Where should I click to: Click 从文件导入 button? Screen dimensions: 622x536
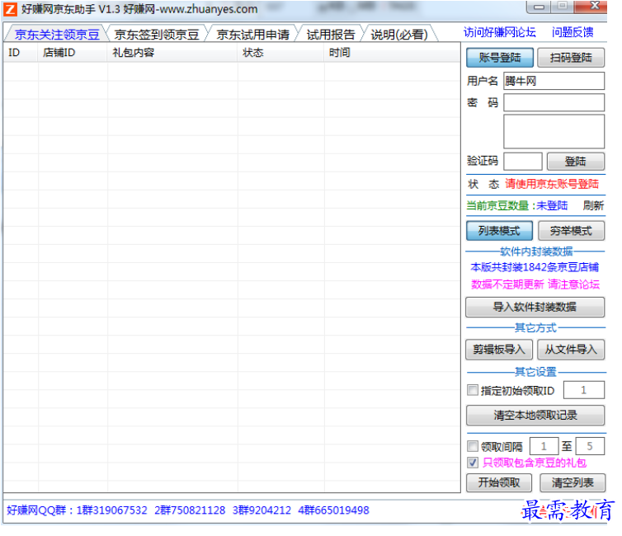coord(571,350)
